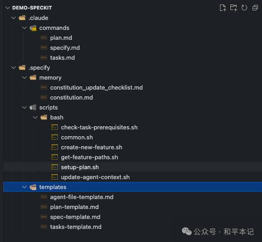Collapse the scripts folder chevron
Viewport: 262px width, 242px height.
pyautogui.click(x=24, y=108)
